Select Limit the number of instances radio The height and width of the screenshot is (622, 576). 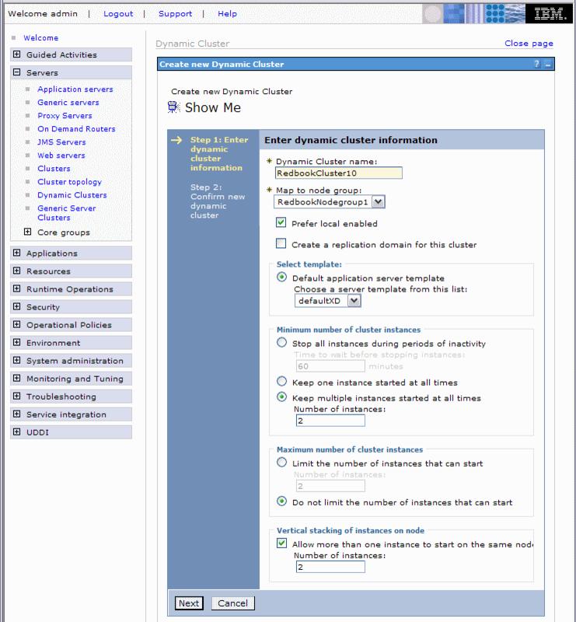pos(281,463)
